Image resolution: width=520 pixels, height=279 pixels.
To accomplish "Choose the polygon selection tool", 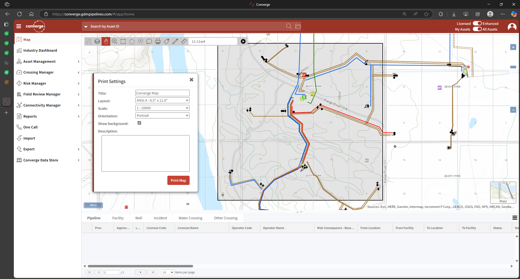I will coord(132,41).
